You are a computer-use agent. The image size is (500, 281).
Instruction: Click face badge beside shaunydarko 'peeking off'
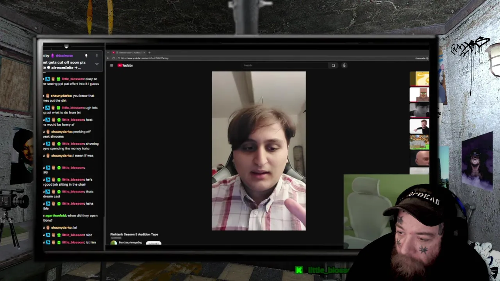coord(48,132)
